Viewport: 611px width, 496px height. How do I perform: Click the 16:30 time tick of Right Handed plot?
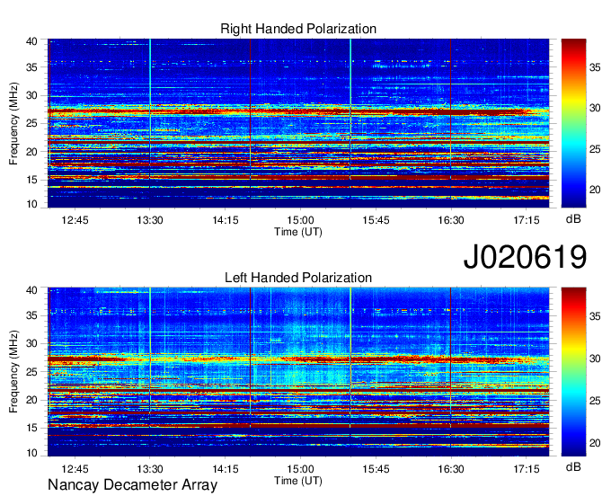click(451, 220)
